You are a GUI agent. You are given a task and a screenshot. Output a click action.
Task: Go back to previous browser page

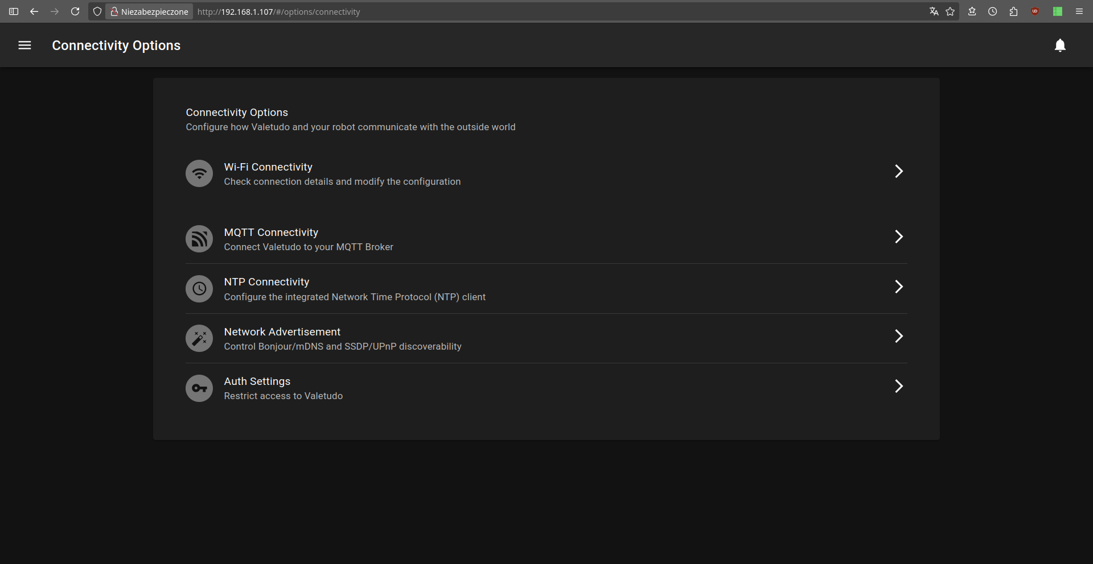coord(34,11)
